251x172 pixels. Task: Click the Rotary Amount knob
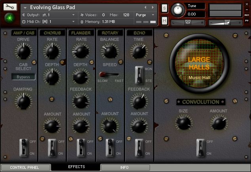point(110,126)
